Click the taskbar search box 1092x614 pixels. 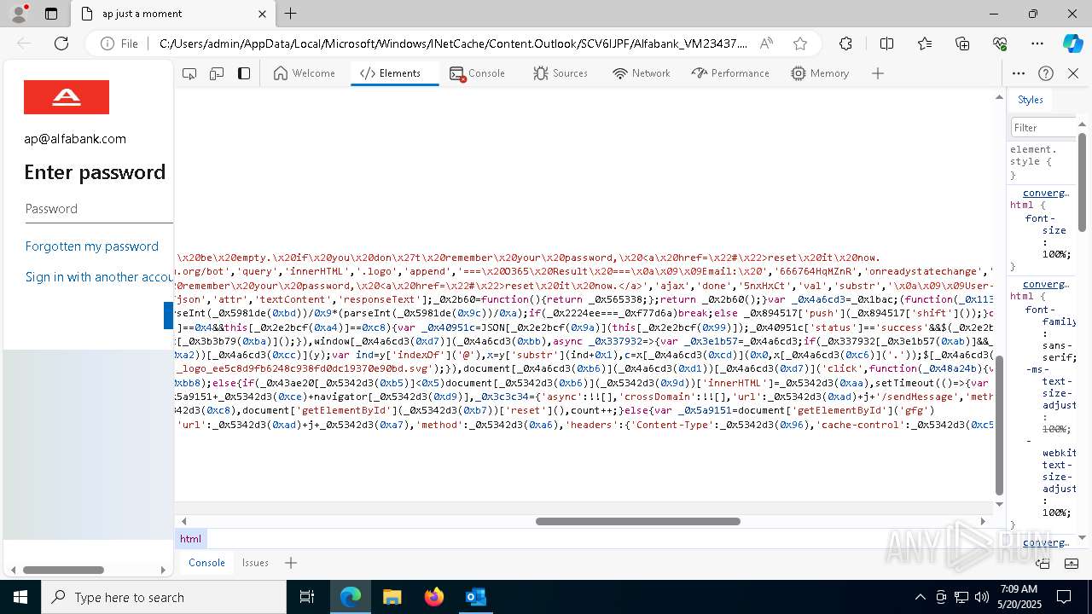coord(165,597)
